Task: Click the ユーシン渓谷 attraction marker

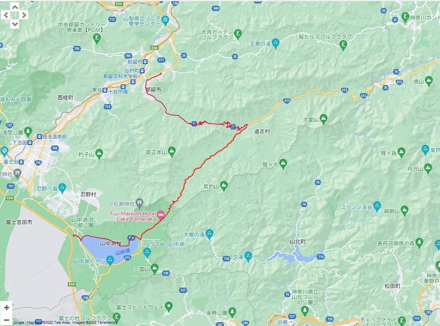Action: tap(377, 206)
